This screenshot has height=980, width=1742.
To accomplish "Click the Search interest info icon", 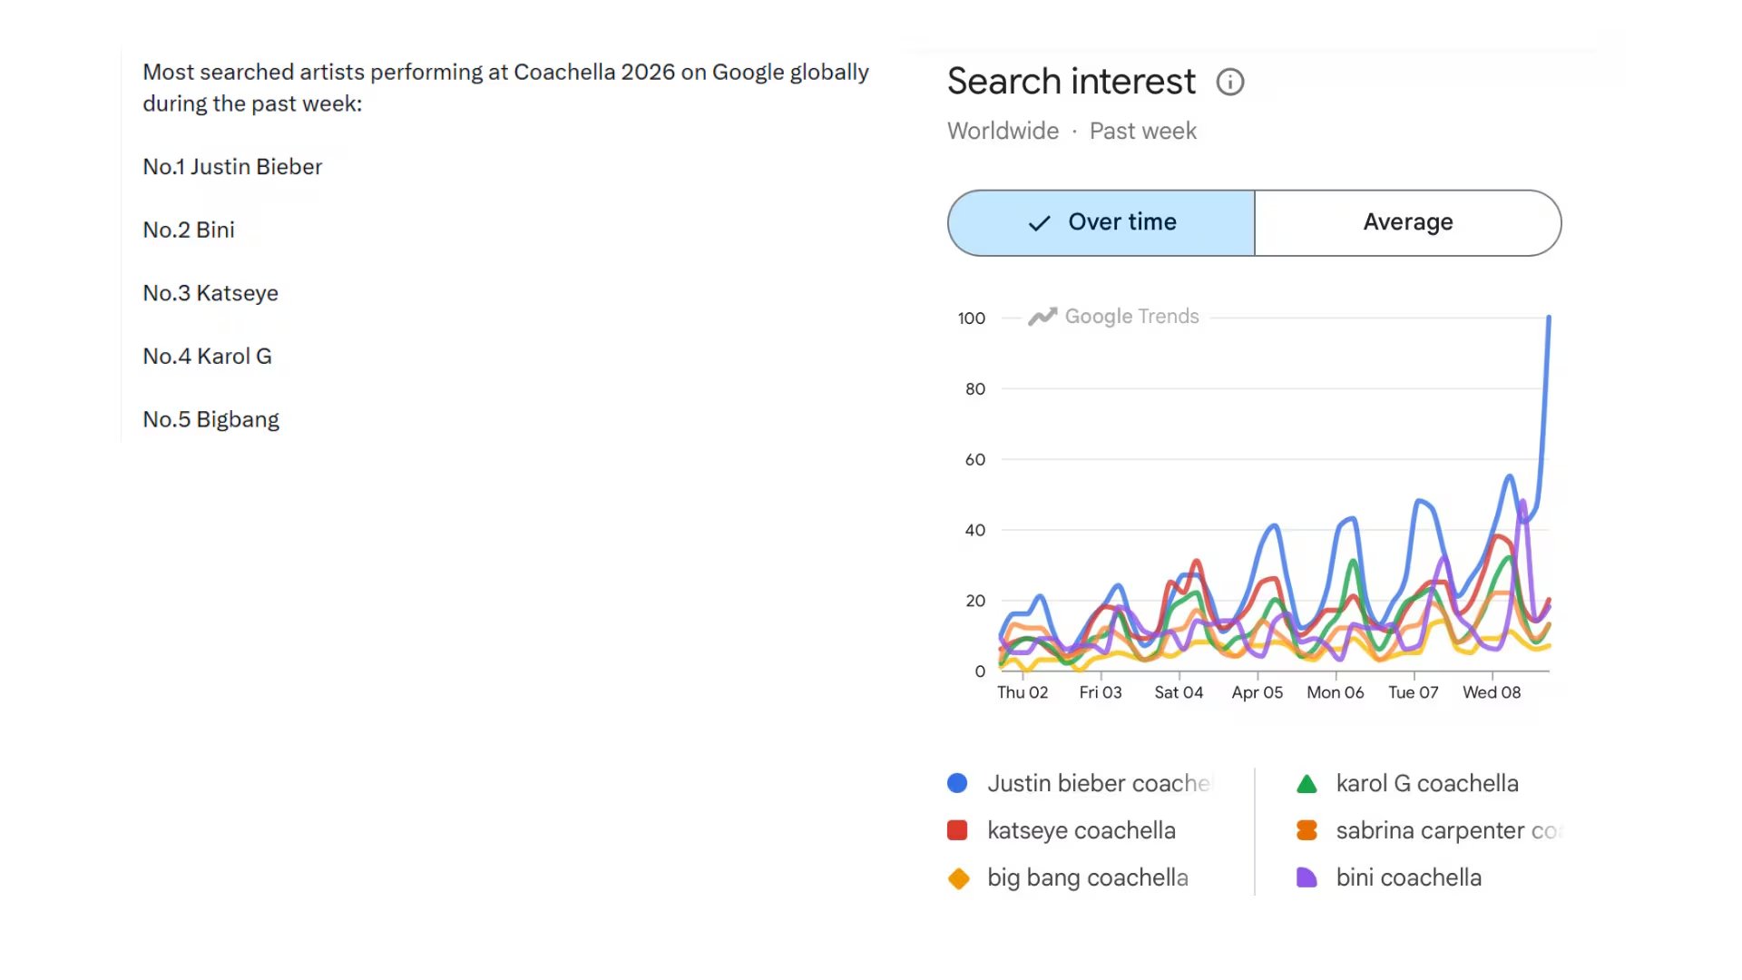I will [x=1230, y=83].
